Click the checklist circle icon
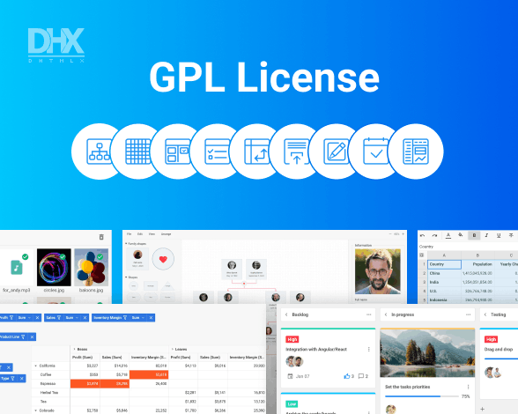 pyautogui.click(x=217, y=152)
